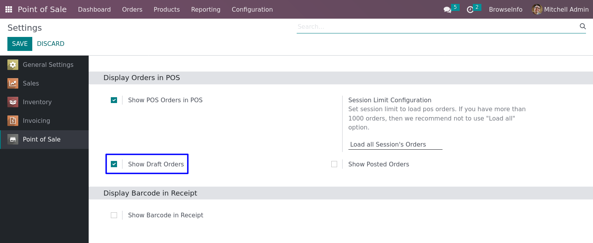Viewport: 593px width, 243px height.
Task: Click the Sales chart icon
Action: click(x=13, y=84)
